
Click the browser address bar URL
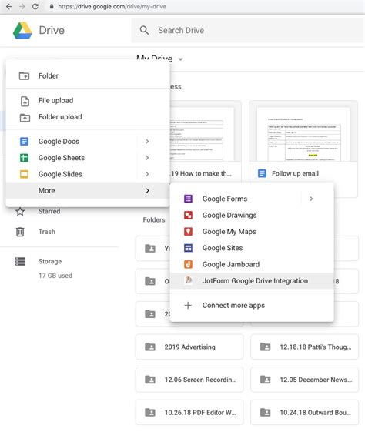112,7
